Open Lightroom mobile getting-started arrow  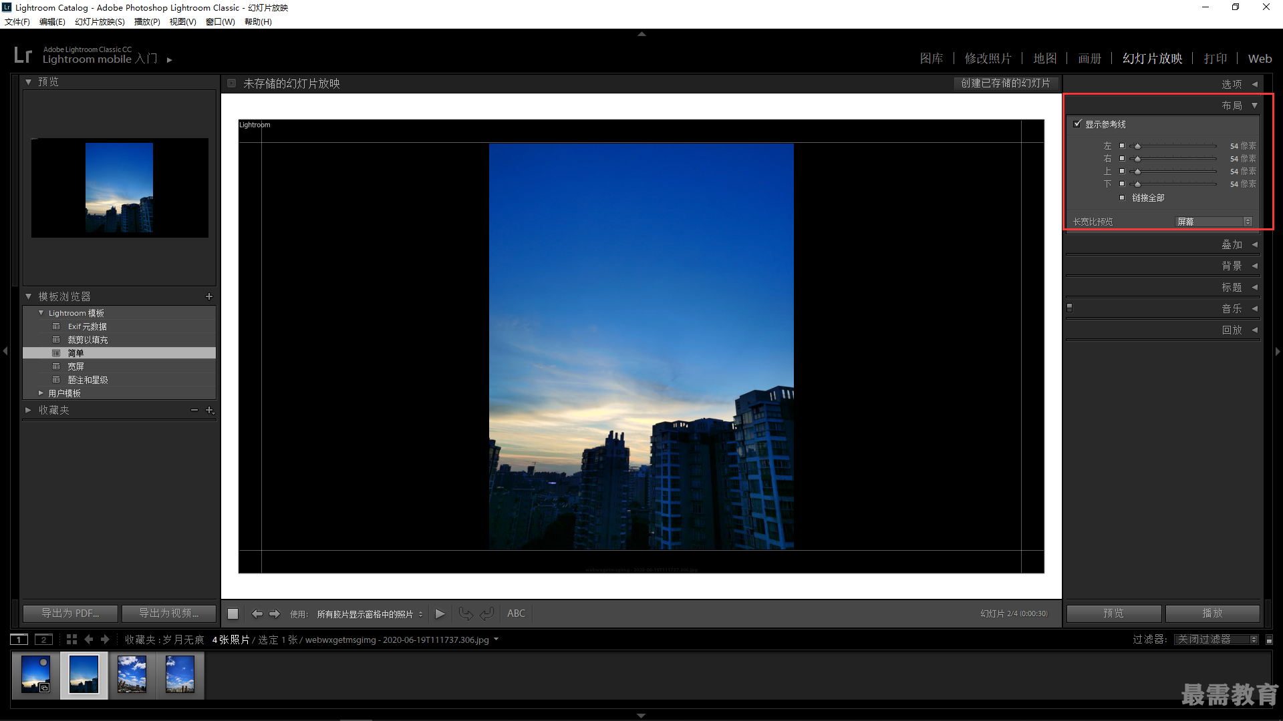click(170, 60)
